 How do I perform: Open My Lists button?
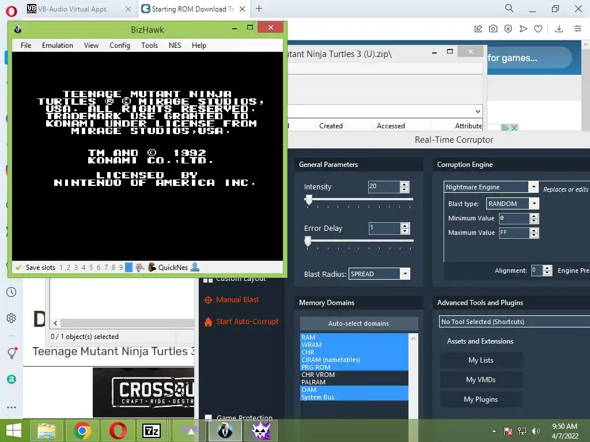(481, 360)
